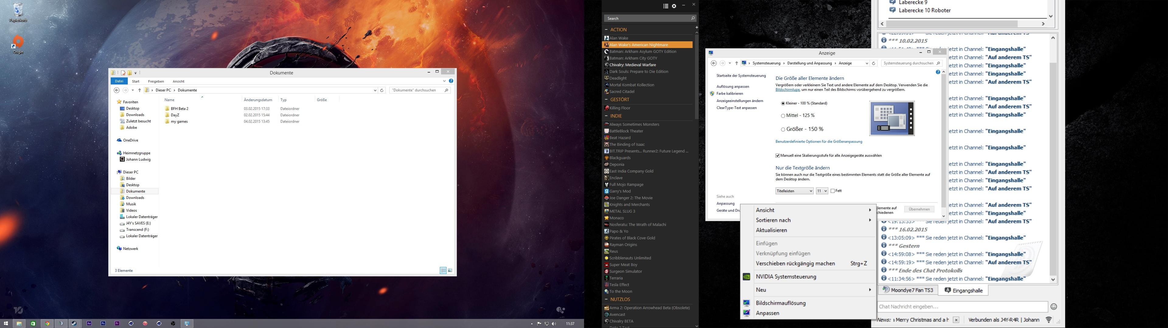Screen dimensions: 1168x328
Task: Switch to the Eingangshalle chat tab
Action: pos(963,290)
